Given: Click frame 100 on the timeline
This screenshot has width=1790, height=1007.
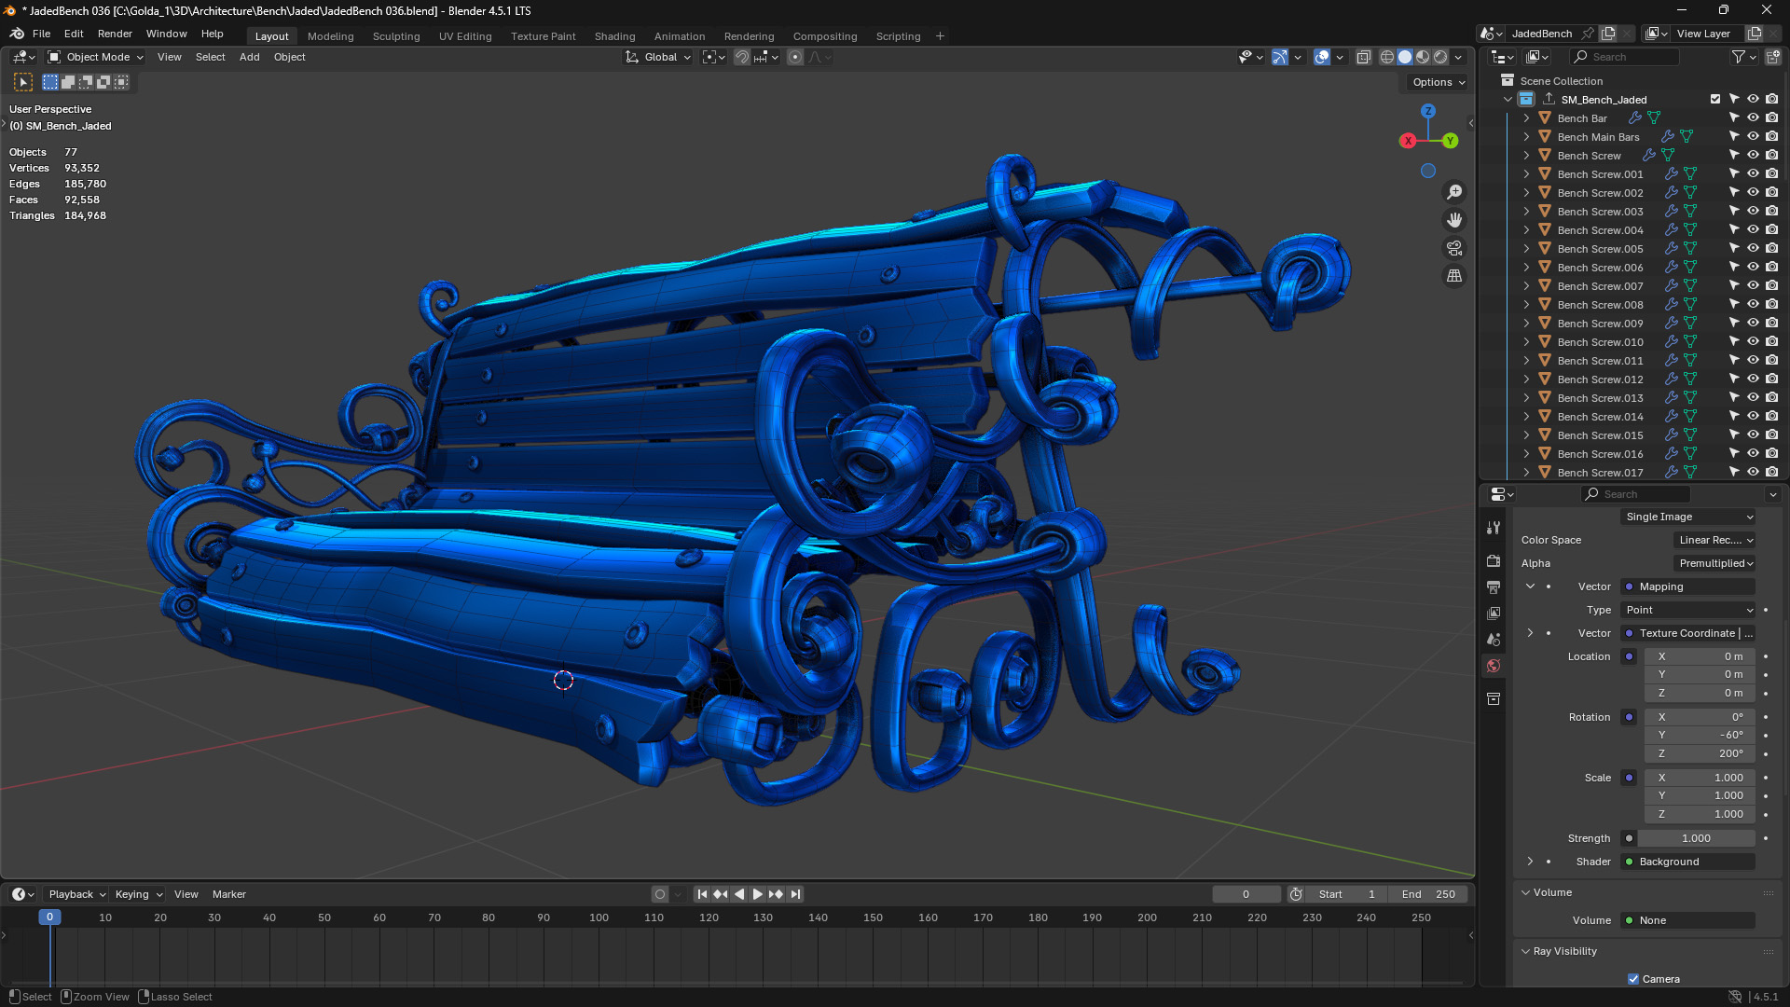Looking at the screenshot, I should click(599, 917).
